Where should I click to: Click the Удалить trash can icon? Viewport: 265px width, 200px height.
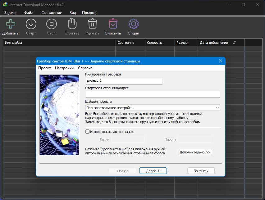pyautogui.click(x=93, y=24)
